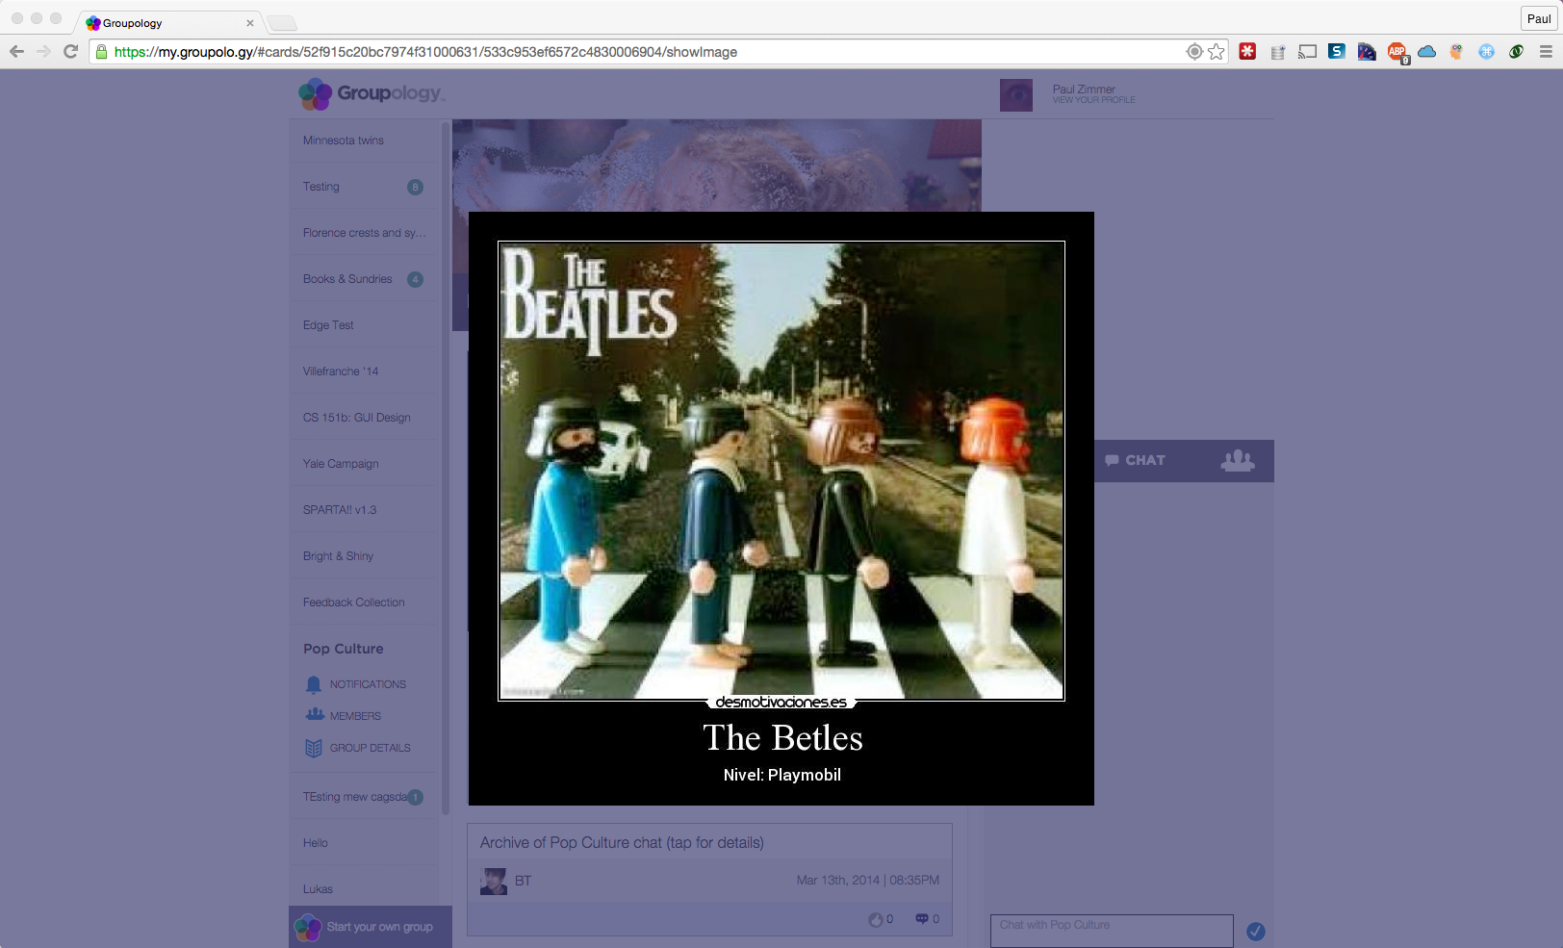The image size is (1563, 948).
Task: Open Group Details book icon
Action: click(313, 748)
